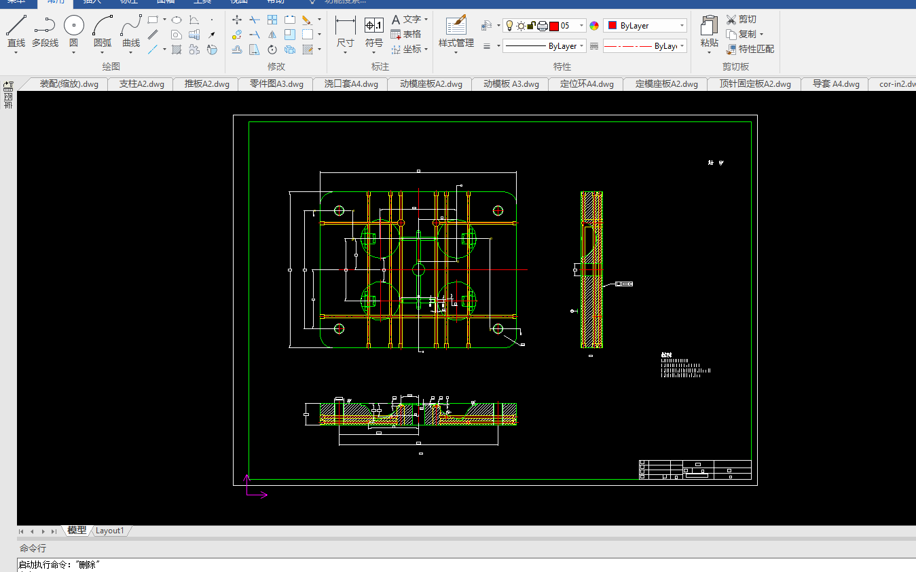Toggle layer lock padlock icon

click(x=532, y=26)
